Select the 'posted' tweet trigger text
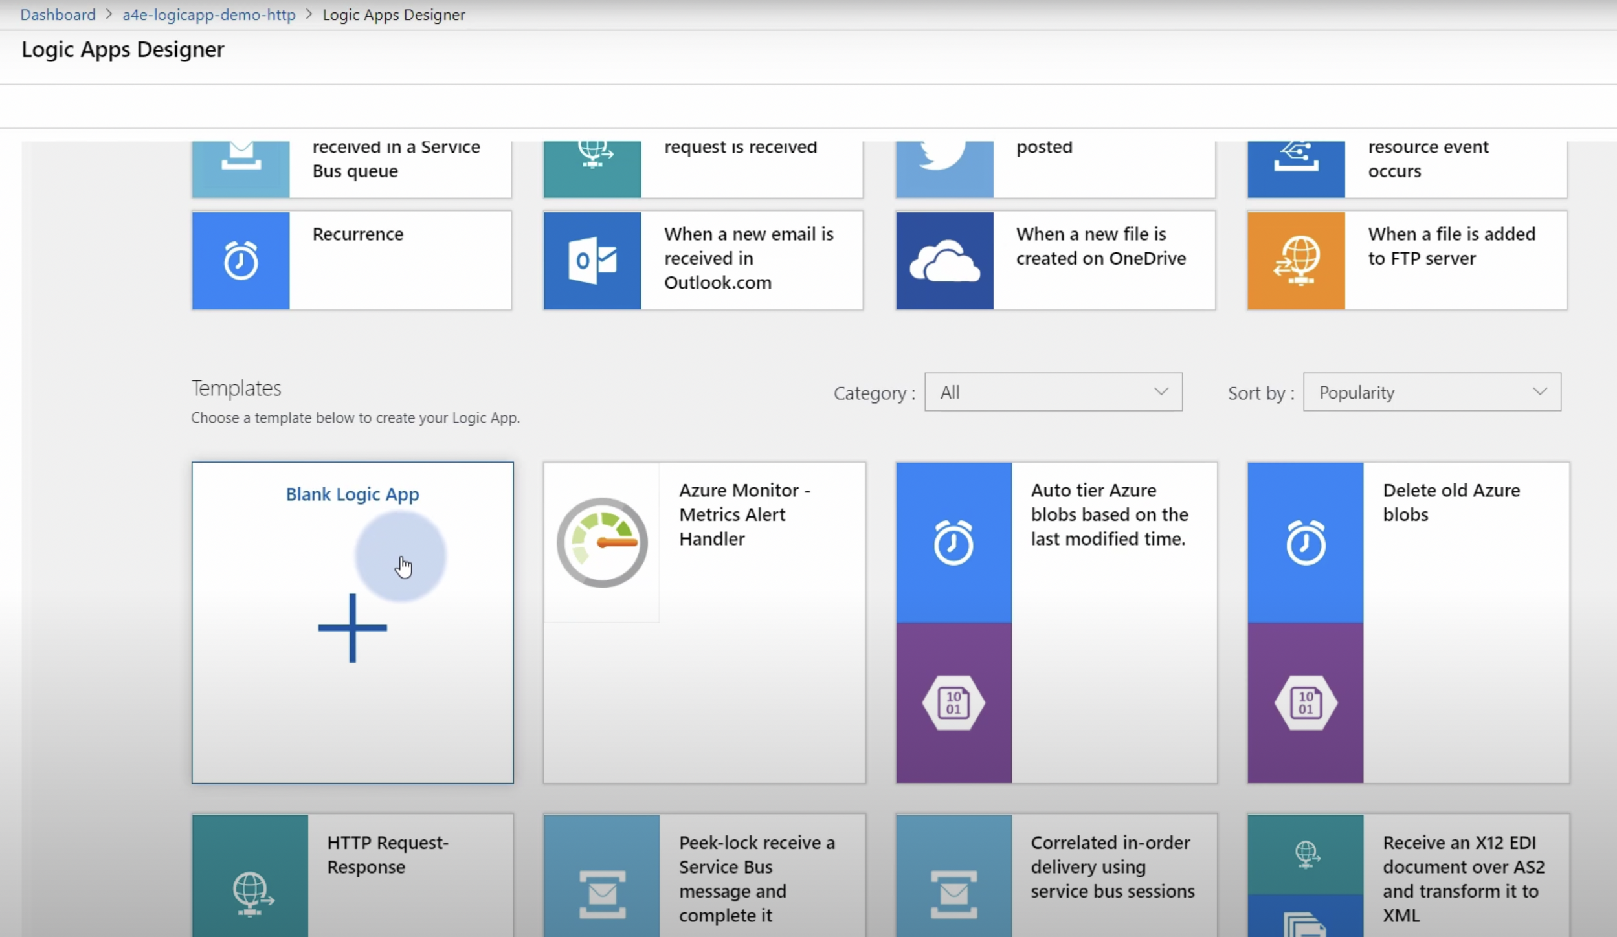The height and width of the screenshot is (937, 1617). pyautogui.click(x=1044, y=148)
